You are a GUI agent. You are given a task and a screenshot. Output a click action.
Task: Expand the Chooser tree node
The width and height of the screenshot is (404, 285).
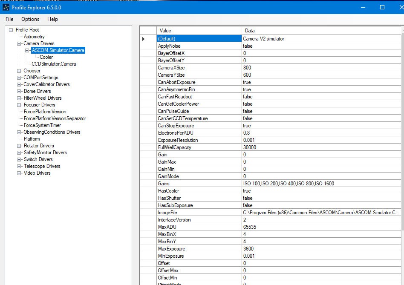pos(19,71)
